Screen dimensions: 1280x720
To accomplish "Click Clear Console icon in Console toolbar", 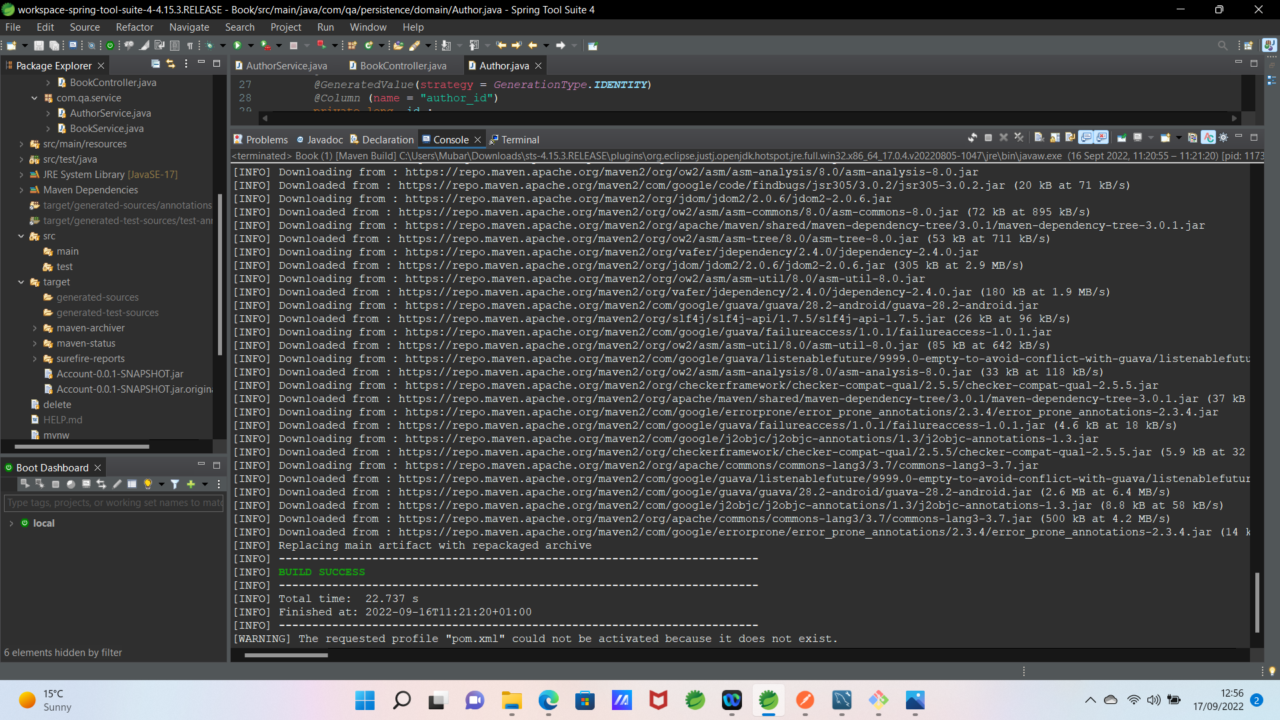I will tap(1039, 137).
